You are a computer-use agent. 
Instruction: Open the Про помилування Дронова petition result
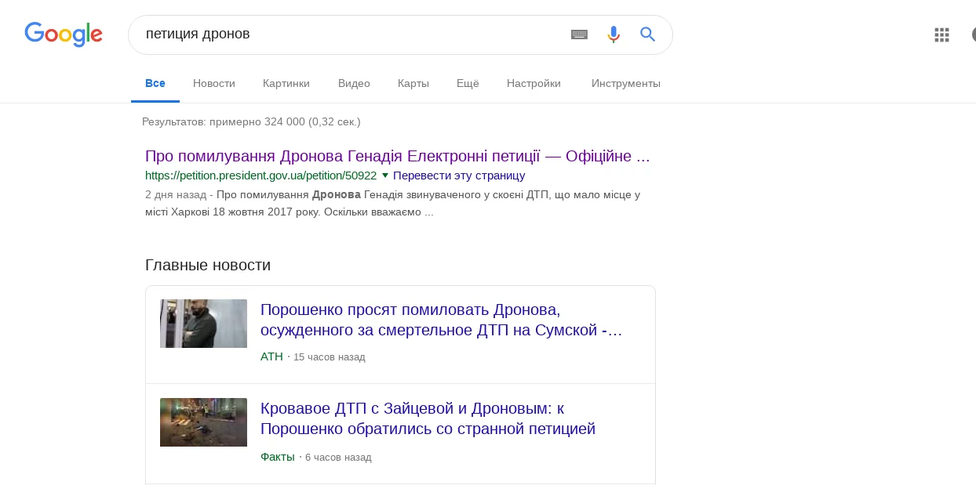pos(397,156)
